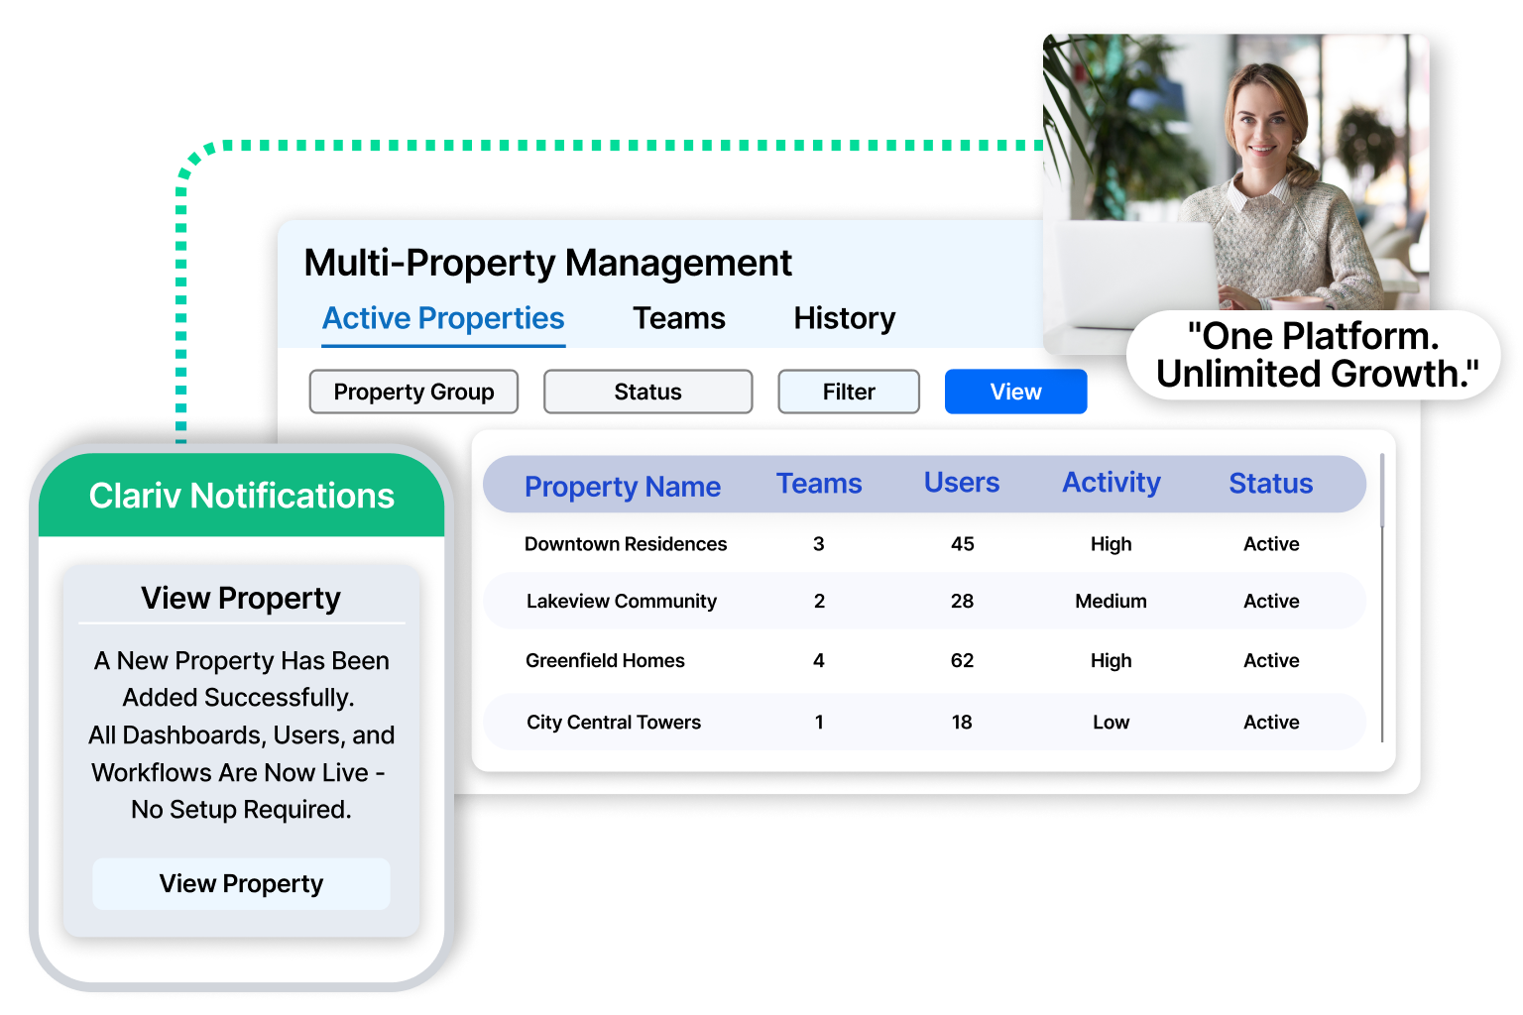Select Greenfield Homes in the table

pyautogui.click(x=605, y=661)
